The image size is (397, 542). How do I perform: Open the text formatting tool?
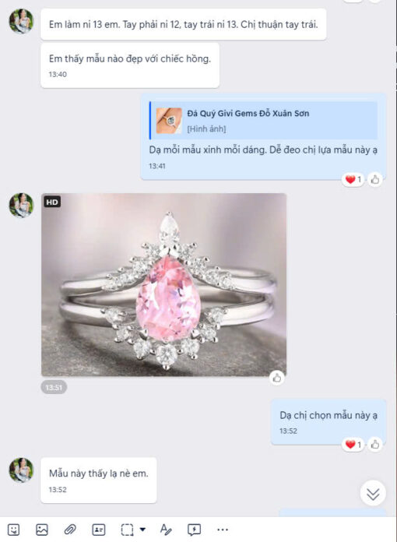click(x=166, y=530)
